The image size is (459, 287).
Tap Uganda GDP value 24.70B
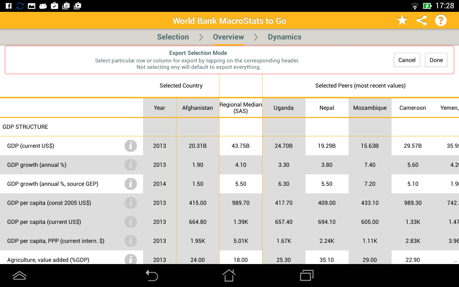click(x=284, y=146)
